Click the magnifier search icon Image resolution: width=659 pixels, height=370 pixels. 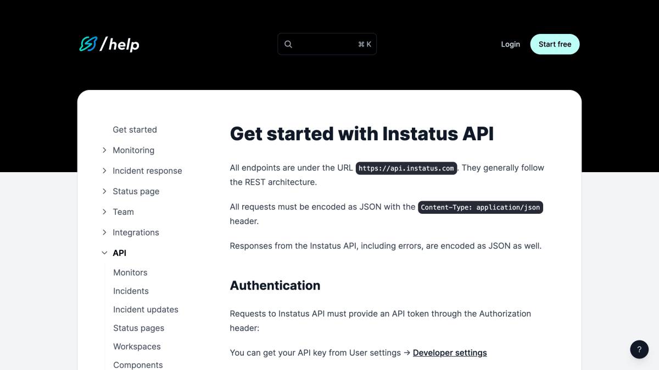click(288, 44)
